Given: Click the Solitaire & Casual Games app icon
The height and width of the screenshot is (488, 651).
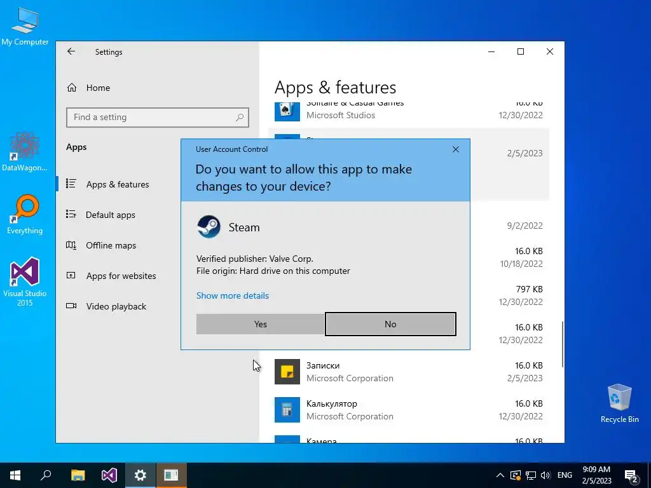Looking at the screenshot, I should (x=287, y=111).
